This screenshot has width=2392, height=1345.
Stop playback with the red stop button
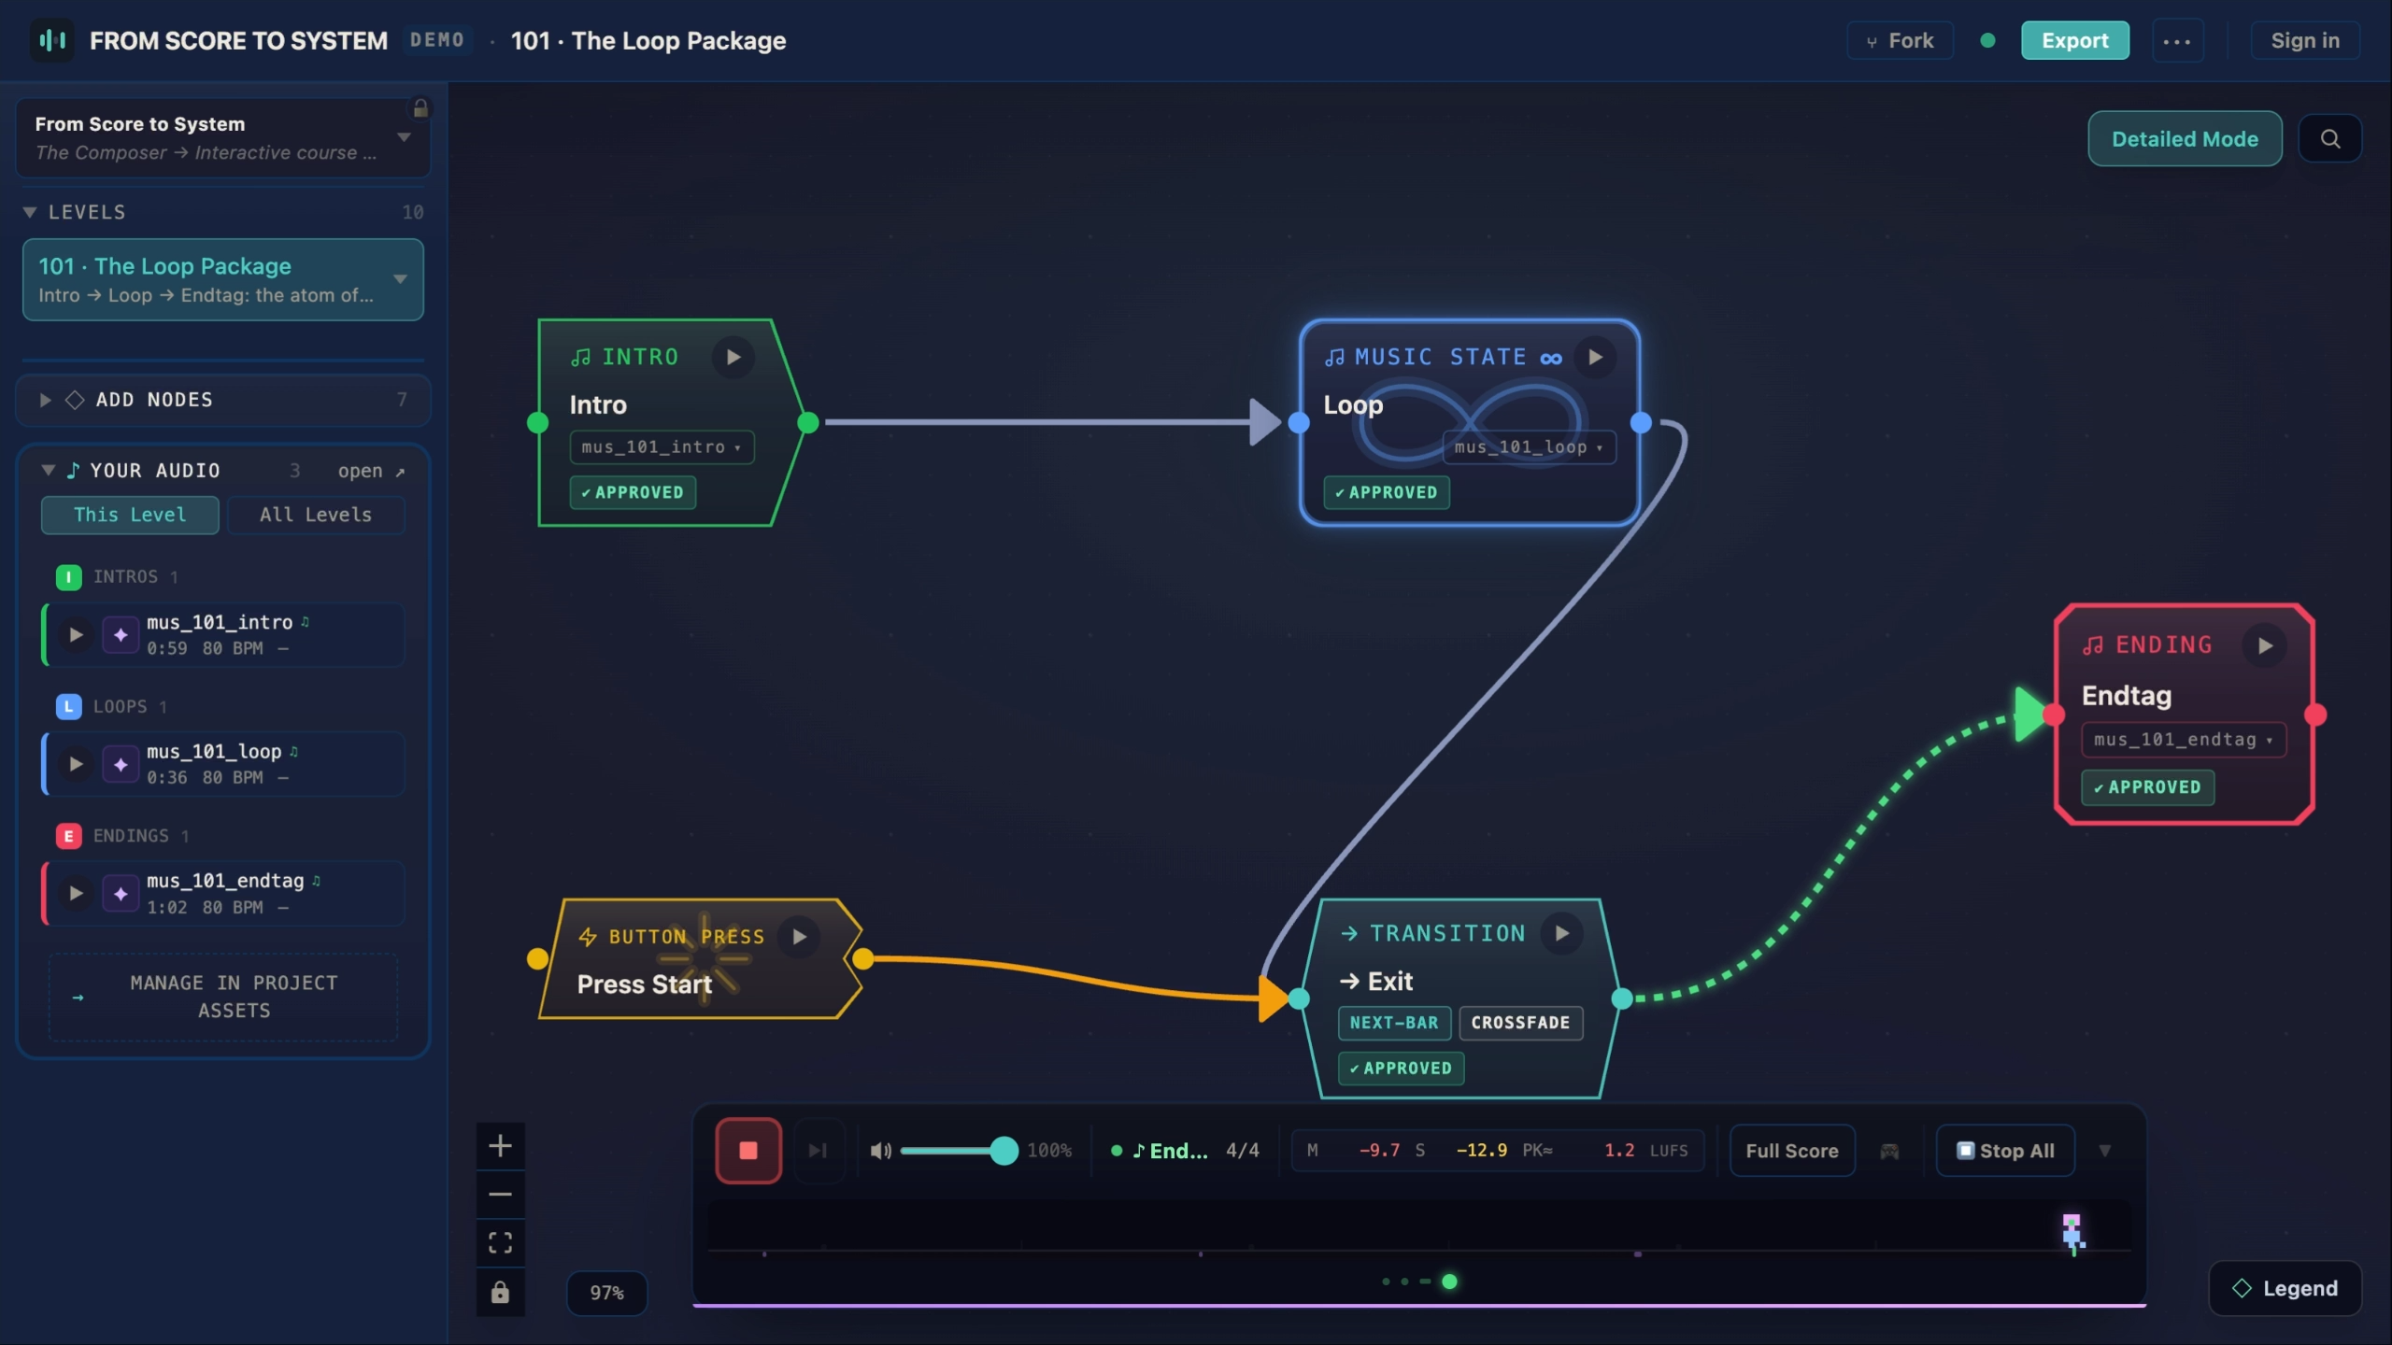click(x=748, y=1151)
